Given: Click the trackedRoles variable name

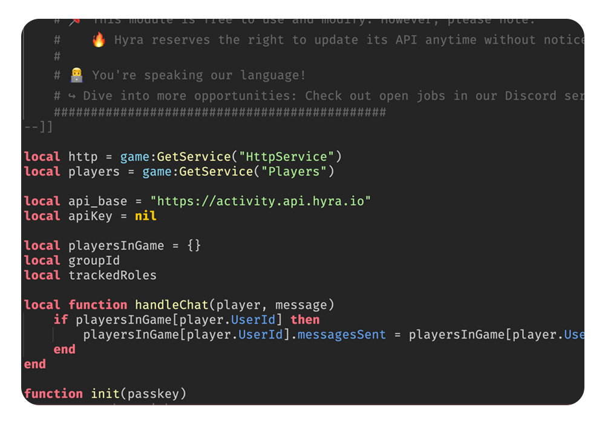Looking at the screenshot, I should tap(112, 276).
